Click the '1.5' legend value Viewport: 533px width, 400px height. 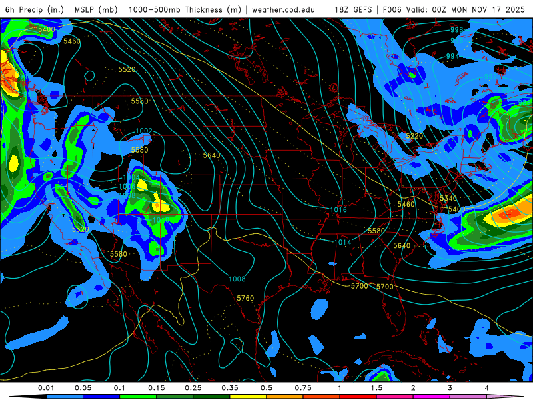376,388
